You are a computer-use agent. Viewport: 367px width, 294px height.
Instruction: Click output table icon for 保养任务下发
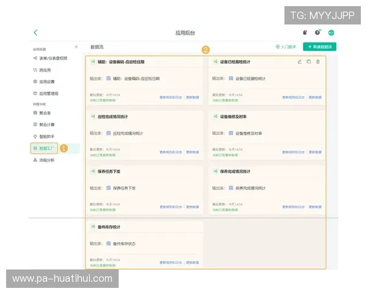108,188
